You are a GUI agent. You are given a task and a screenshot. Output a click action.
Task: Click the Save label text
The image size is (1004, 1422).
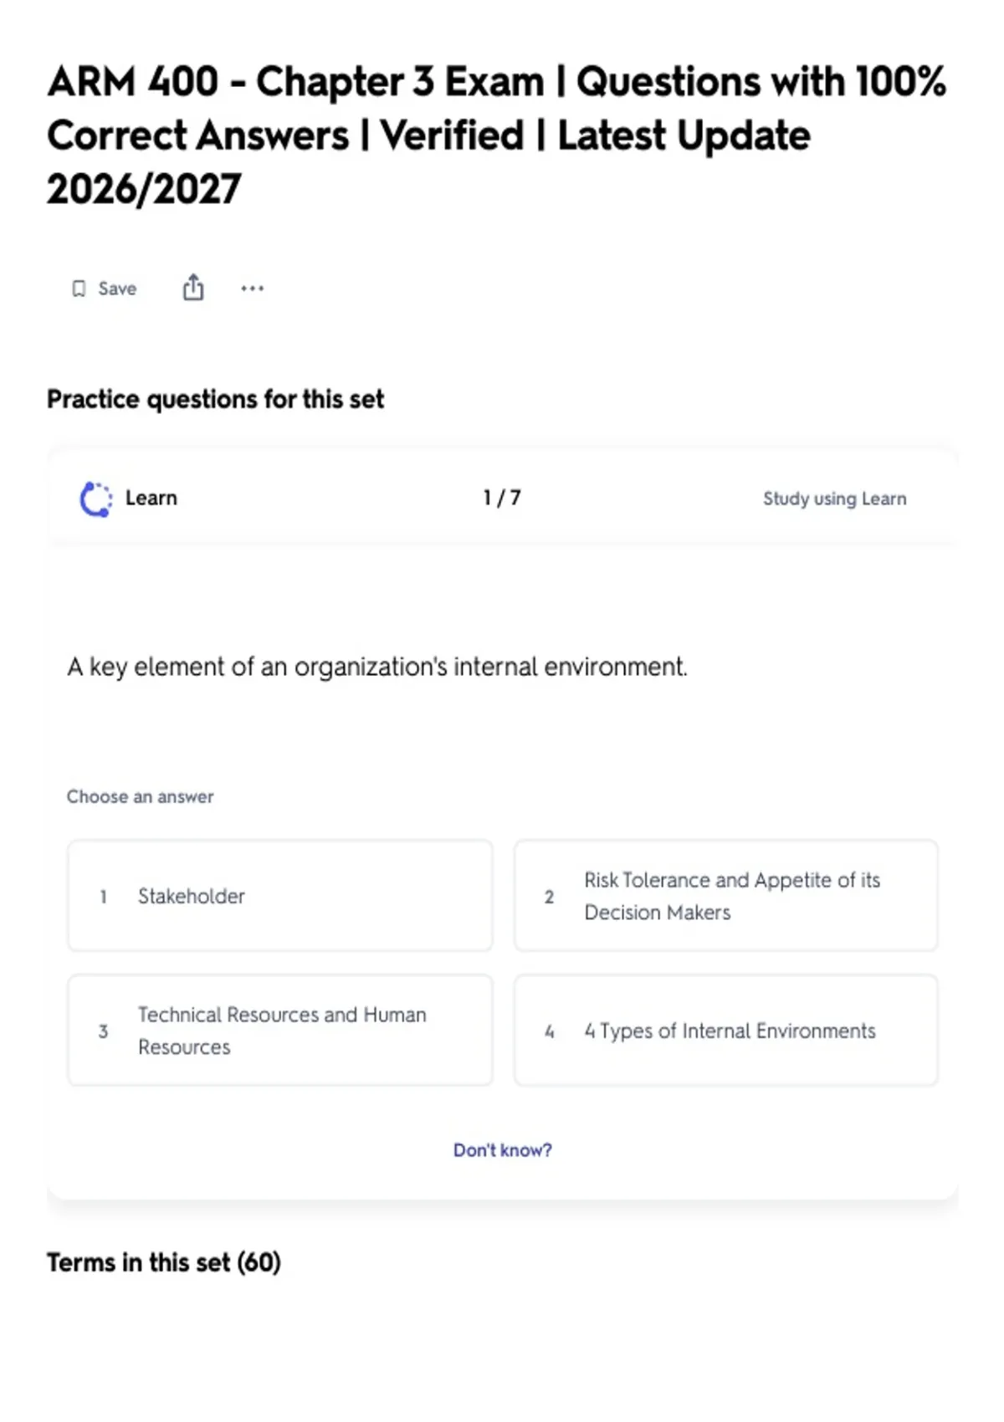tap(117, 289)
